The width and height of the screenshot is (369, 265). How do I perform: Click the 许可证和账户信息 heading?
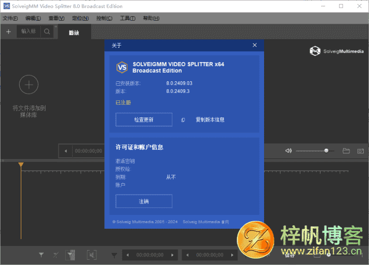pos(140,147)
